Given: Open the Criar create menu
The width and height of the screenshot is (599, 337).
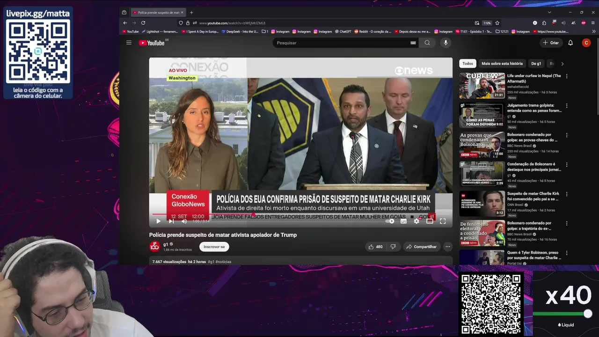Looking at the screenshot, I should tap(551, 43).
